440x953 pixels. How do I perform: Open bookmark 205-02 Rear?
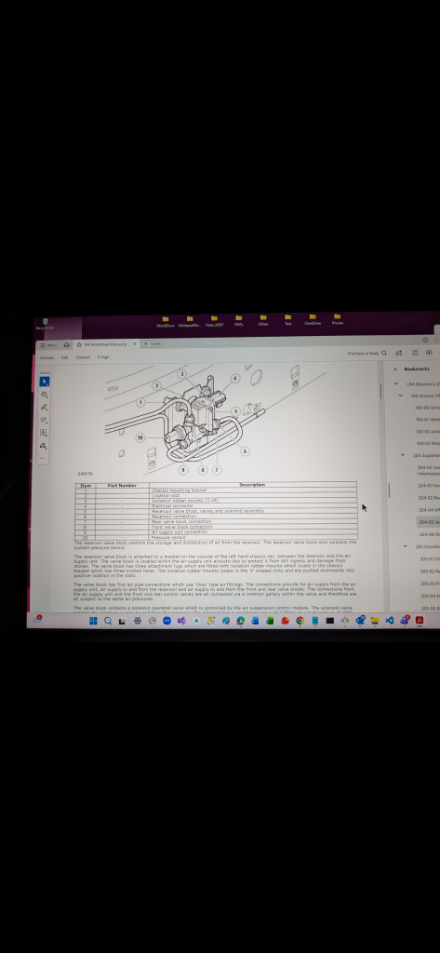coord(431,571)
